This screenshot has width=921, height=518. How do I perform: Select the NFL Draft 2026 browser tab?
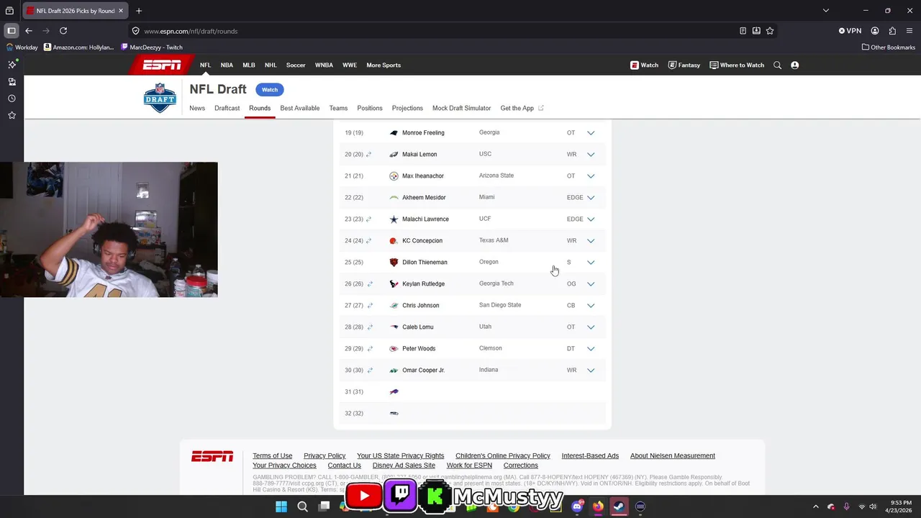[75, 11]
